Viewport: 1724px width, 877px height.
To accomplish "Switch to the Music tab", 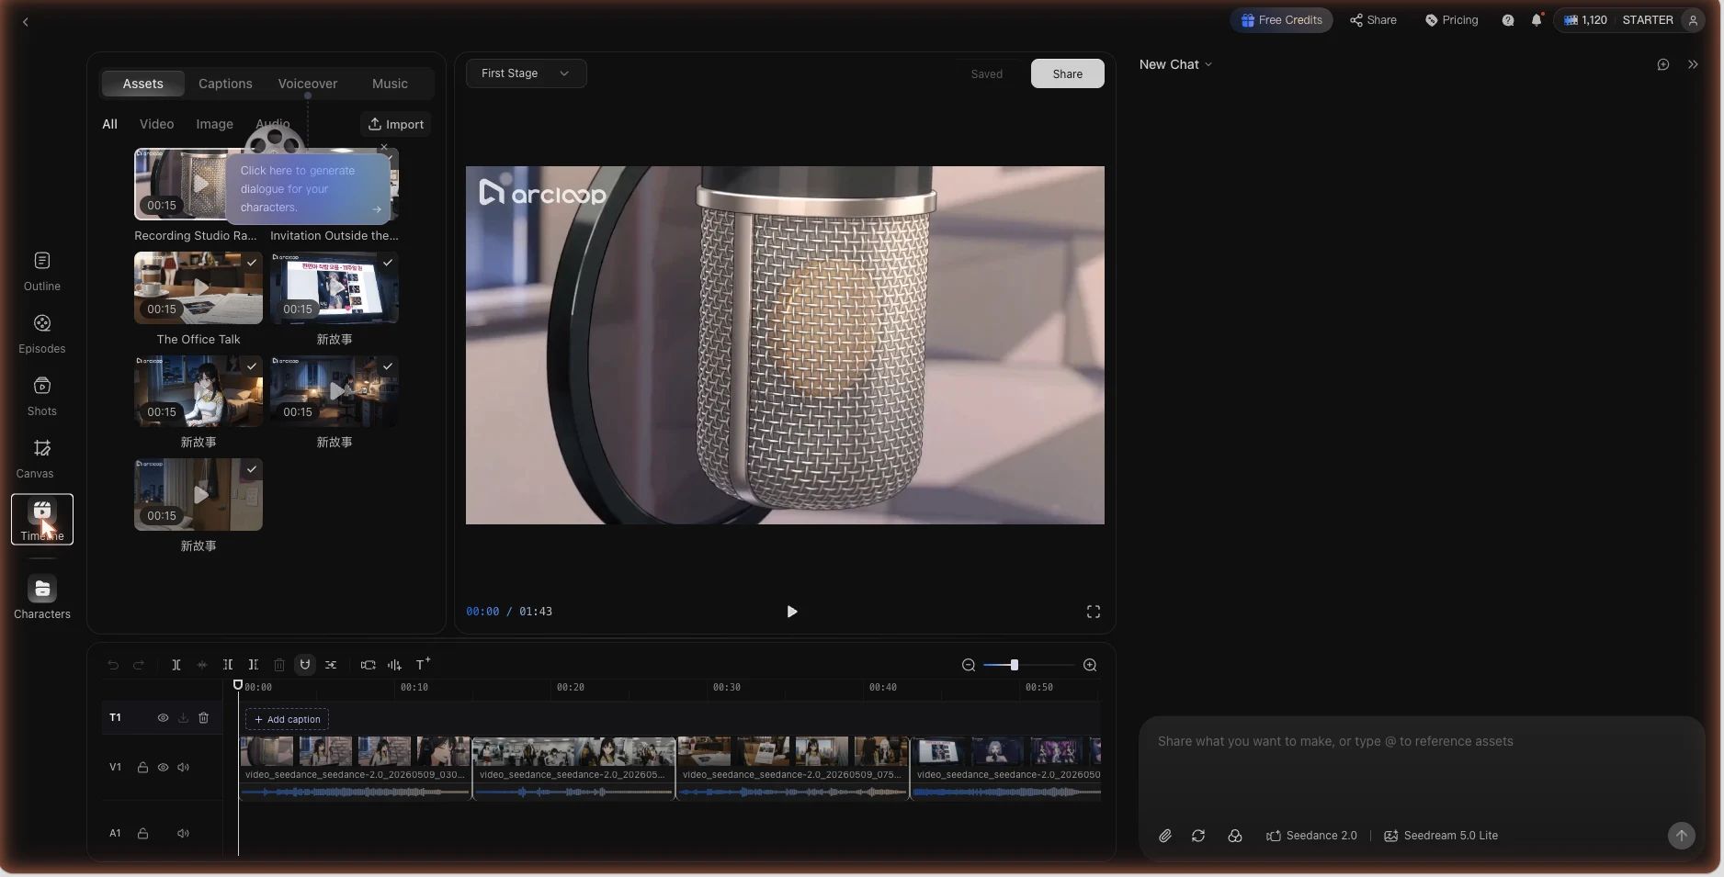I will tap(390, 84).
